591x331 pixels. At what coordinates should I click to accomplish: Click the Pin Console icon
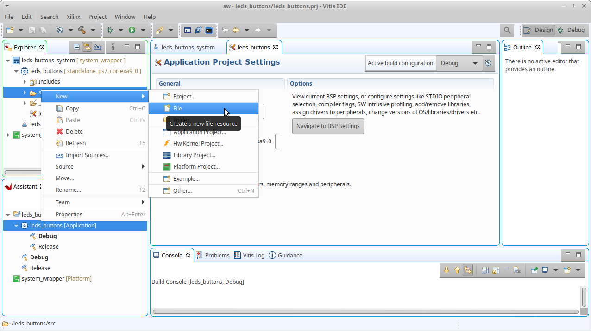click(534, 270)
